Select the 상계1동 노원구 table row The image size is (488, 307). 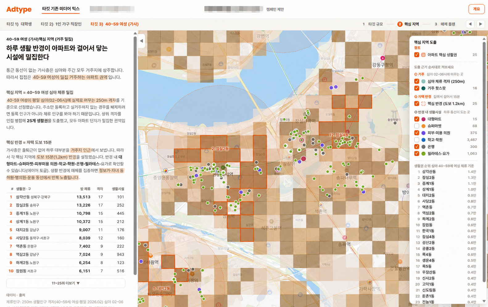(66, 221)
